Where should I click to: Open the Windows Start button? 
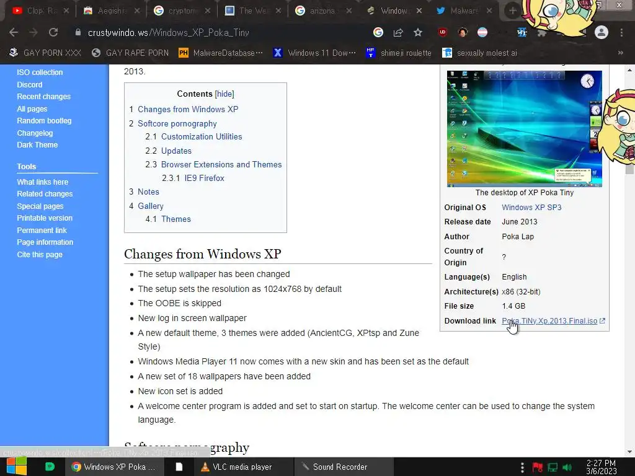pos(16,467)
